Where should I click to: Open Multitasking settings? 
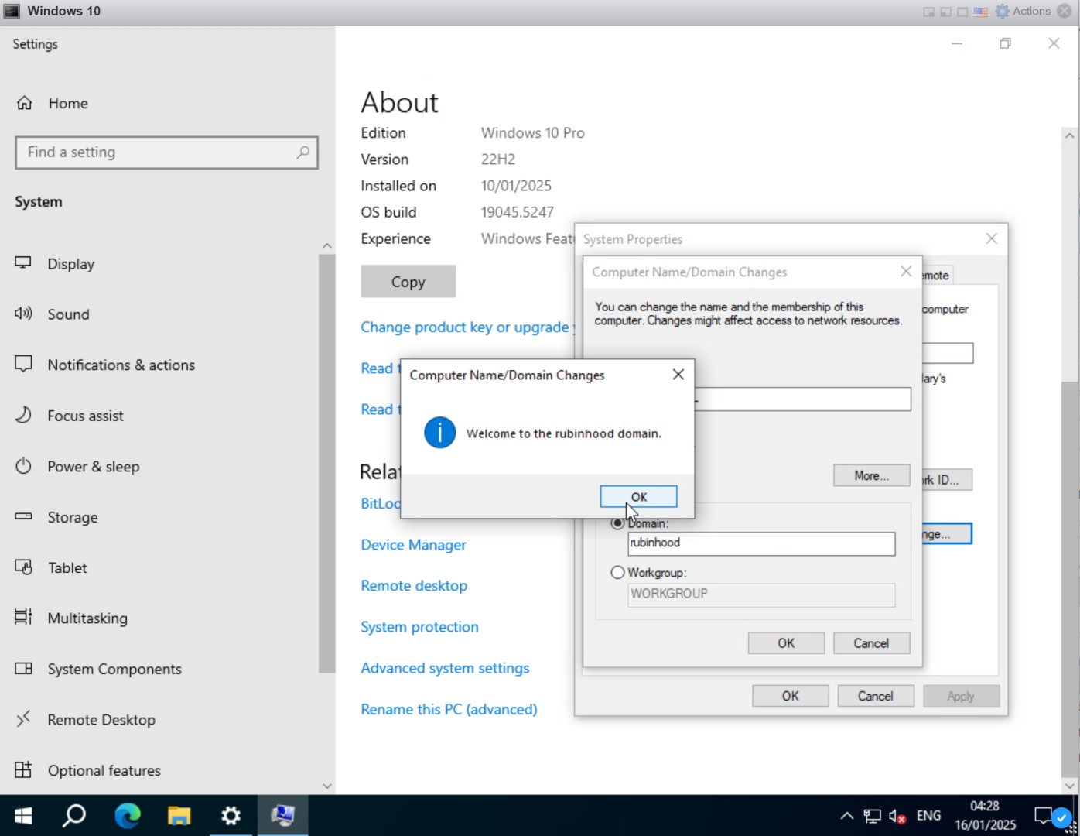point(87,618)
